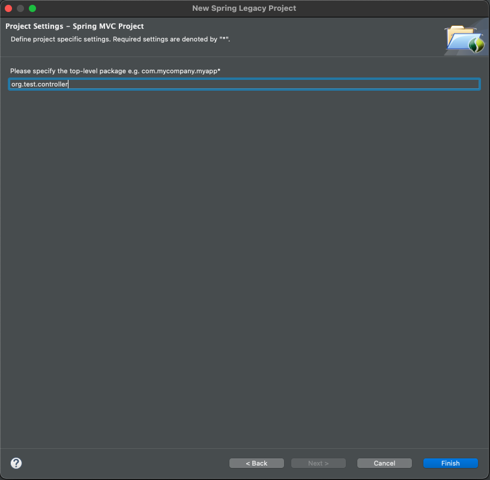Click the "Define project specific settings" description text
Image resolution: width=490 pixels, height=480 pixels.
[x=120, y=40]
